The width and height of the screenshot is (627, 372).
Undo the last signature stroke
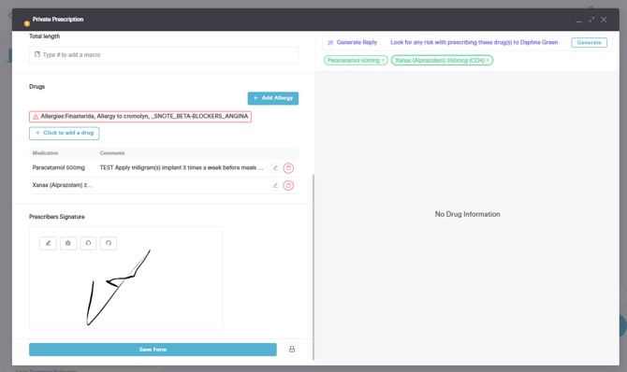tap(88, 243)
